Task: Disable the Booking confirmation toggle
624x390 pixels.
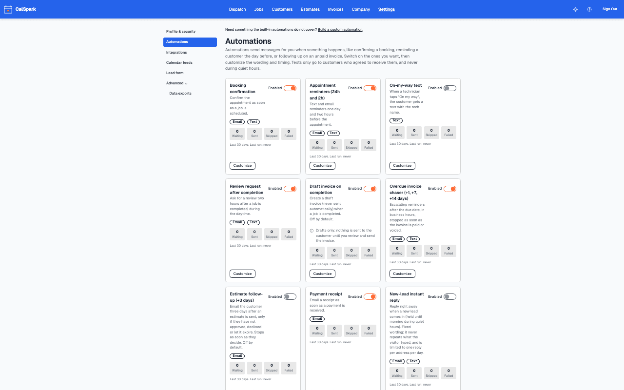Action: (290, 88)
